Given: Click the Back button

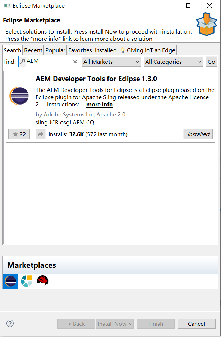Looking at the screenshot, I should [76, 324].
